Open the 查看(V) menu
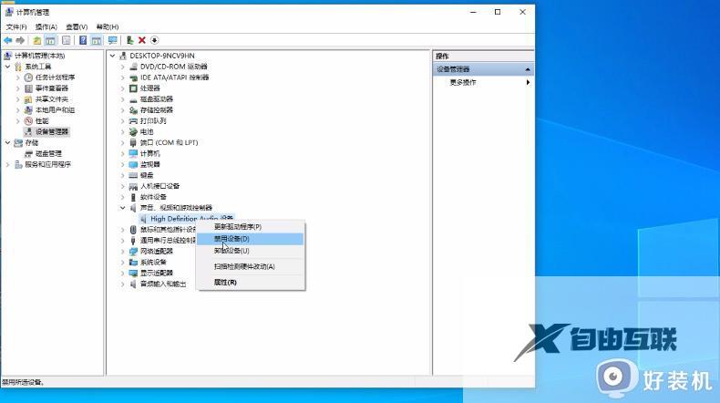Image resolution: width=720 pixels, height=403 pixels. pos(77,26)
